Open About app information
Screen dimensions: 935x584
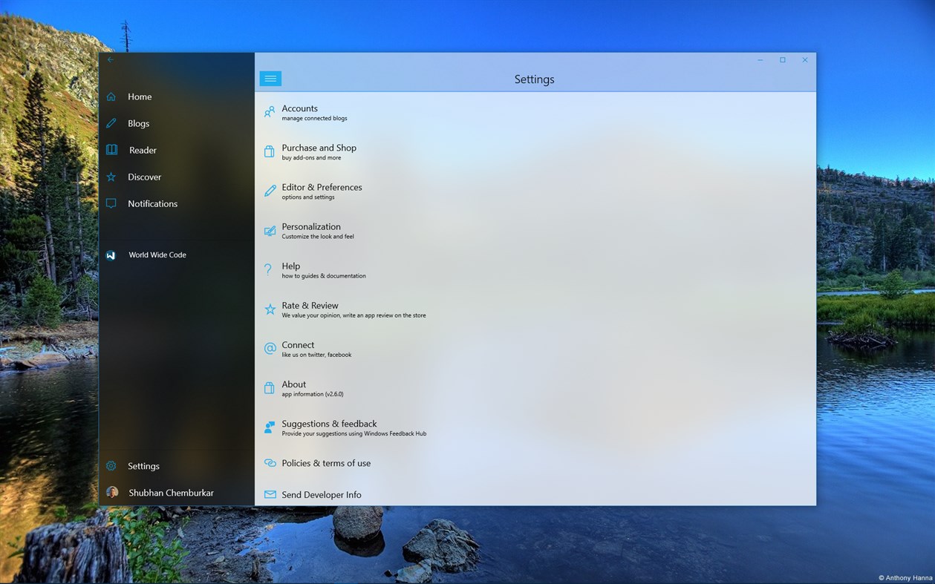click(x=293, y=388)
